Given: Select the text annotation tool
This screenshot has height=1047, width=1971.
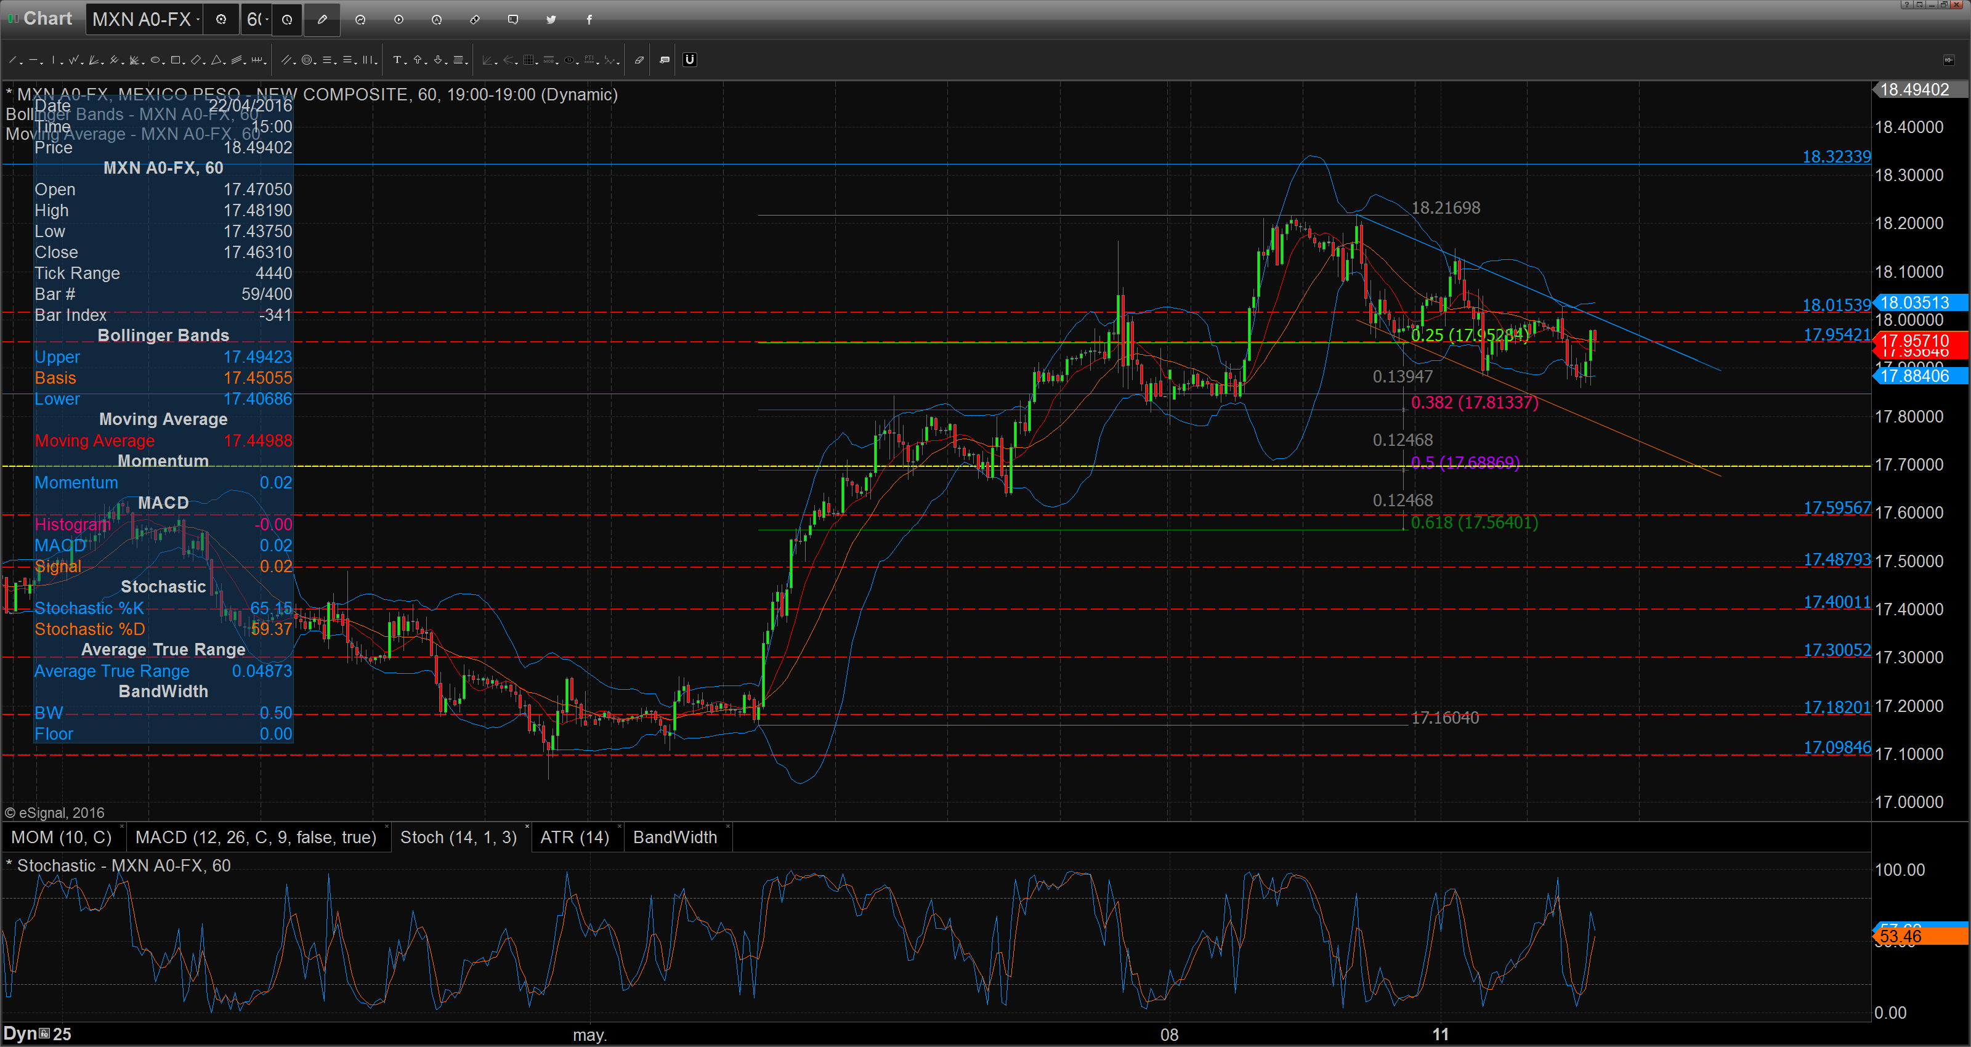Looking at the screenshot, I should [397, 60].
